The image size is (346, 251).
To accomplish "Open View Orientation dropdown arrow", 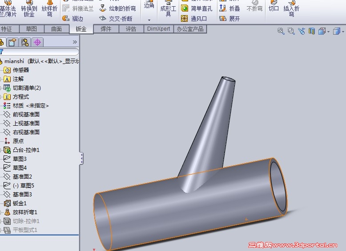I will point(328,32).
